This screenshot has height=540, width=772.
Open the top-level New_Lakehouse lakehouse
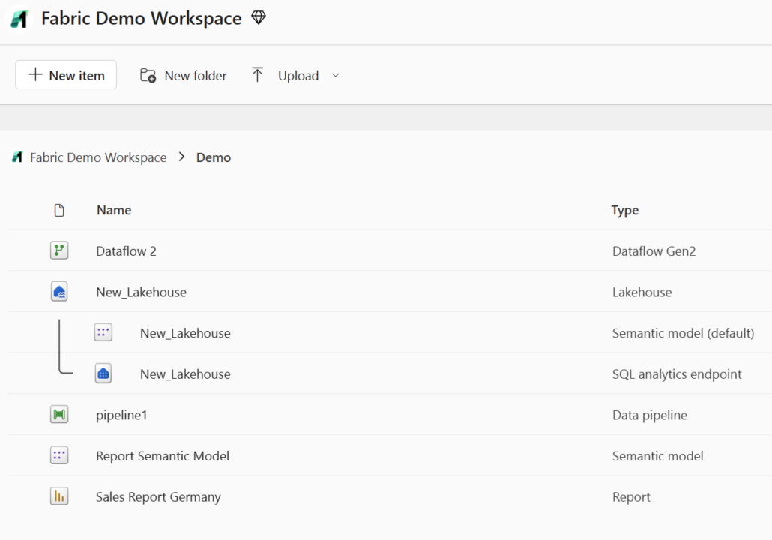142,292
